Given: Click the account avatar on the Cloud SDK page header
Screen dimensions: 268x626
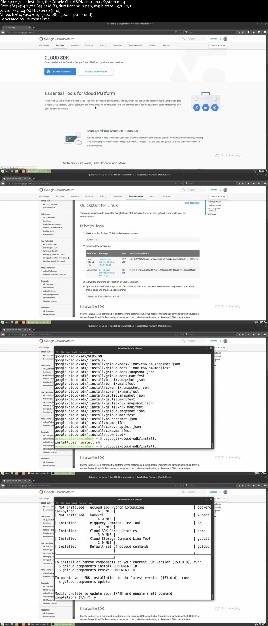Looking at the screenshot, I should [225, 39].
